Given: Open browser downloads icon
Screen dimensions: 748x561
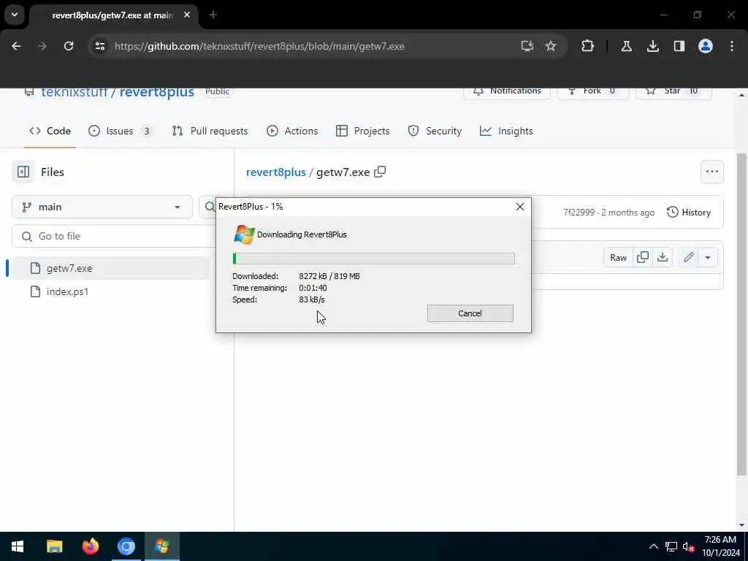Looking at the screenshot, I should tap(653, 46).
